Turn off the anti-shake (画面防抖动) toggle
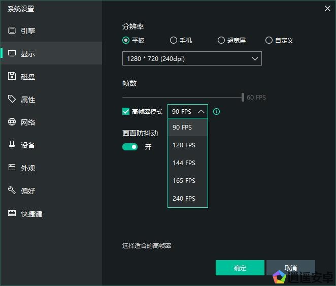 click(x=130, y=147)
